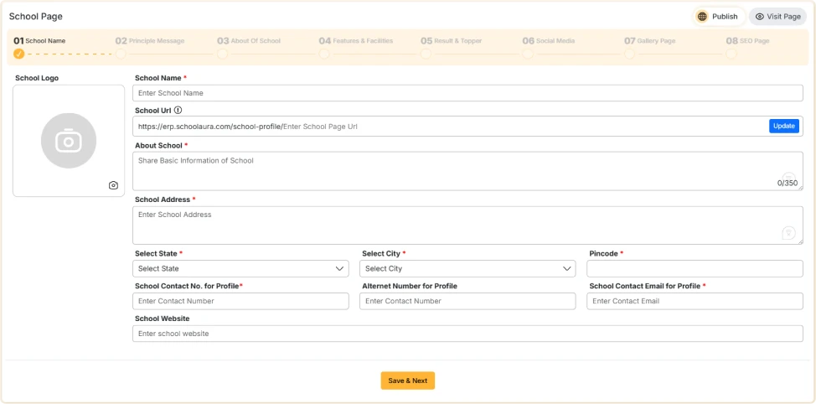Open the 08 SEO Page step
816x404 pixels.
[x=747, y=40]
